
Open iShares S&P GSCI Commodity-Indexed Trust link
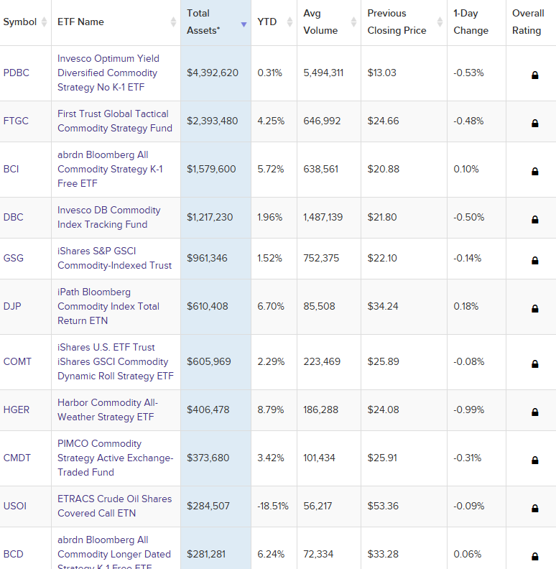[x=114, y=258]
